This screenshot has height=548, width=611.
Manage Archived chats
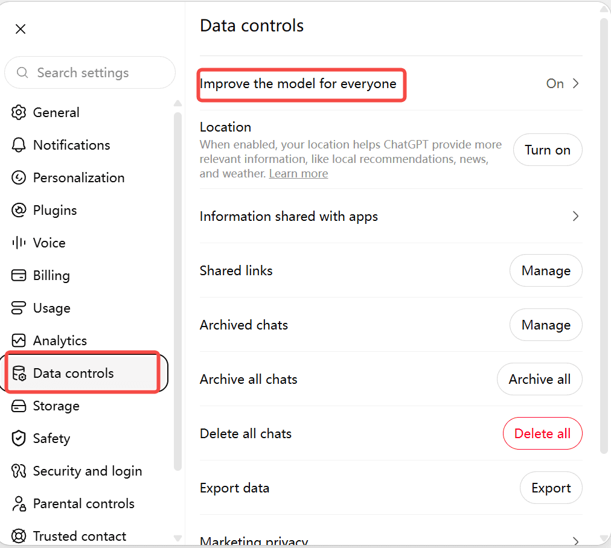coord(546,325)
